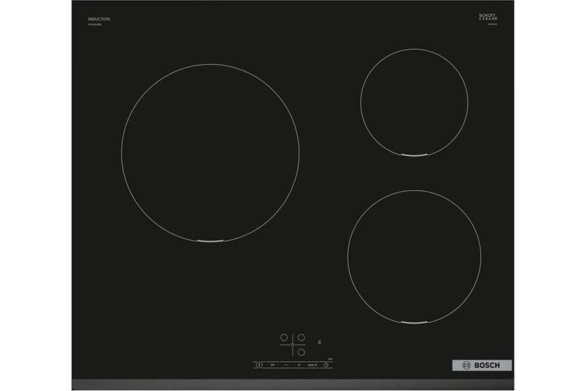Screen dimensions: 587x391
Task: Select the top-right zone selector circle
Action: [301, 337]
